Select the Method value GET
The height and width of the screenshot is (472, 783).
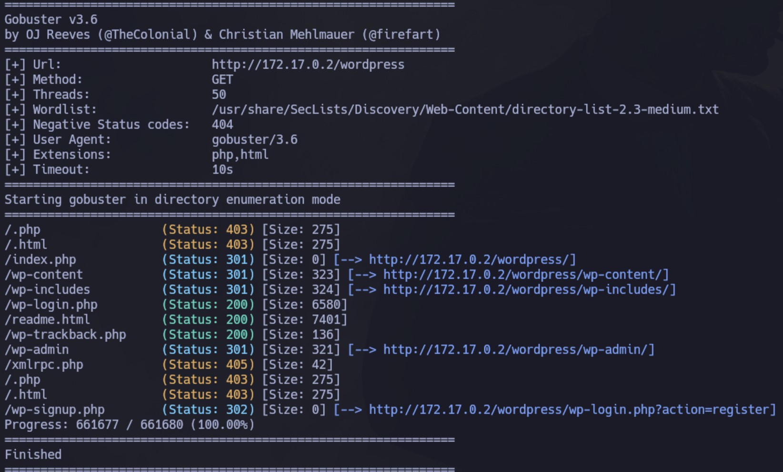coord(222,80)
